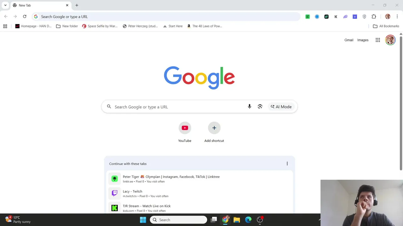Click the Windows taskbar Search box
Screen dimensions: 403x226
pos(179,220)
